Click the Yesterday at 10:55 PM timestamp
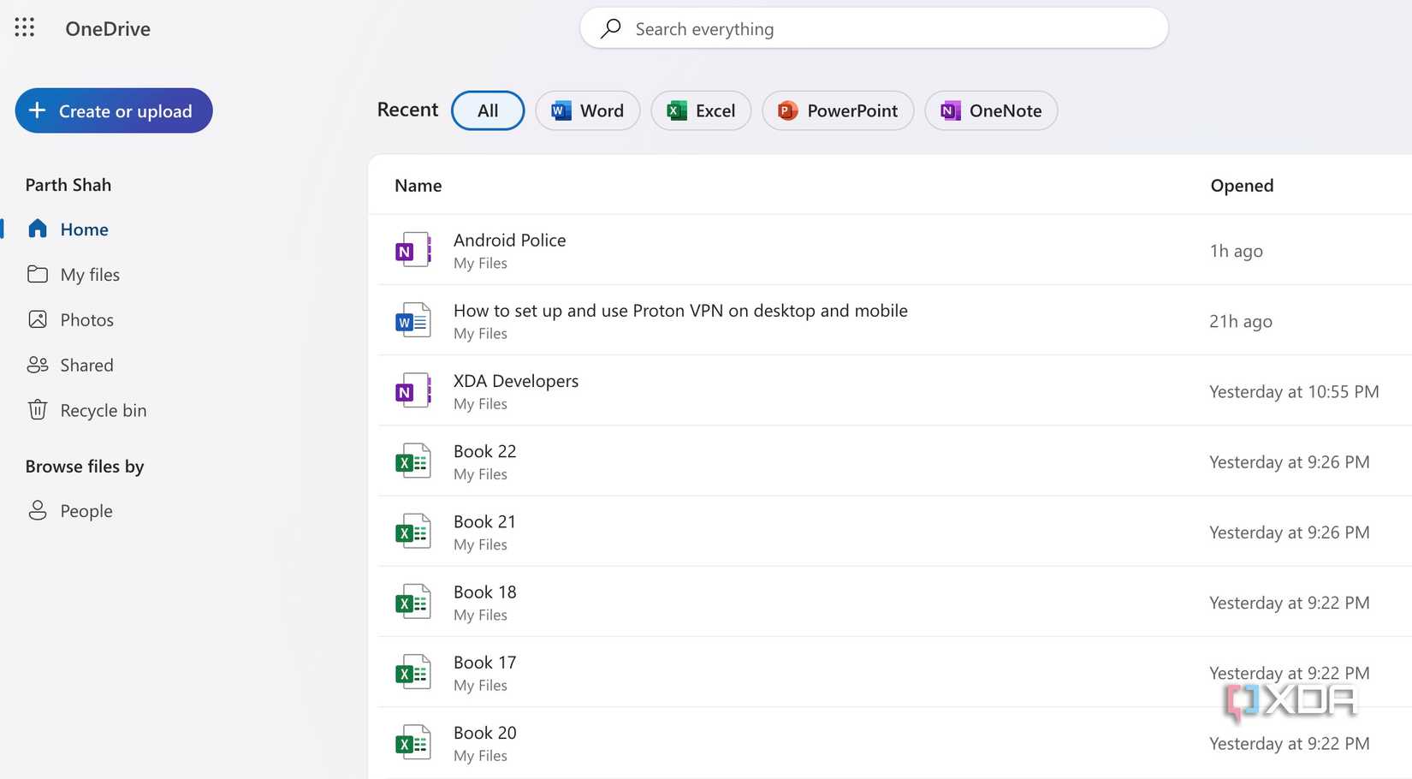This screenshot has width=1412, height=779. (1294, 391)
